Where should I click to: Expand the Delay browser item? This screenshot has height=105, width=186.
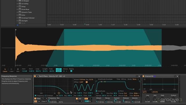click(17, 6)
